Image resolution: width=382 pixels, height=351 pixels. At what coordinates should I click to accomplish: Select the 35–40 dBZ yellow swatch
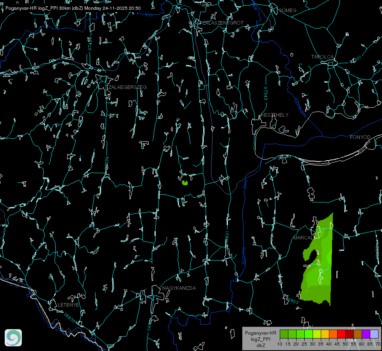coord(325,334)
